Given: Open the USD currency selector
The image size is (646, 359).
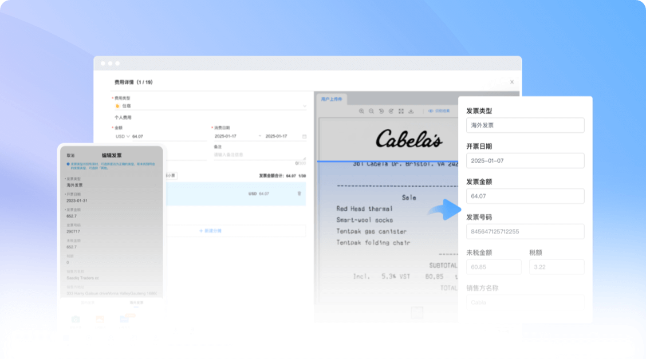Looking at the screenshot, I should click(123, 136).
